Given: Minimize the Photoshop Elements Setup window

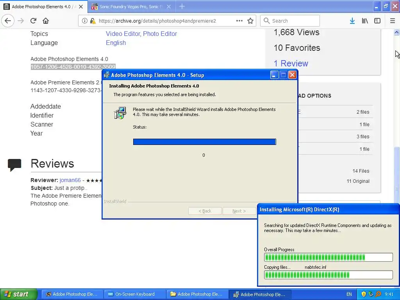Looking at the screenshot, I should tap(274, 75).
